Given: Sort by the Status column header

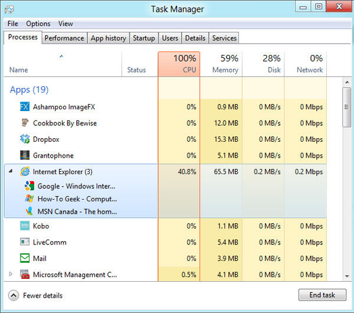Looking at the screenshot, I should (x=140, y=64).
